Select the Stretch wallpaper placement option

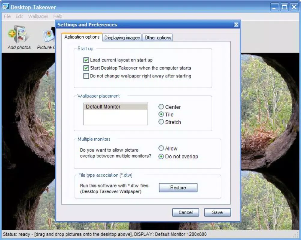point(161,122)
